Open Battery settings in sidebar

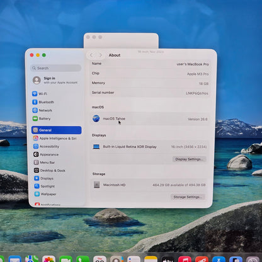42,118
